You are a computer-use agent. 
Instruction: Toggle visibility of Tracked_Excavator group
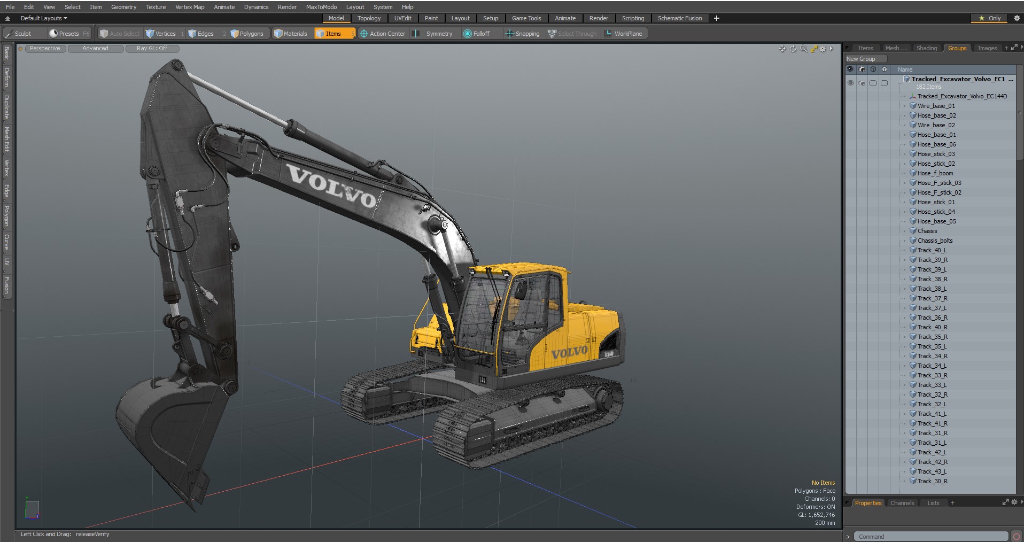tap(850, 83)
